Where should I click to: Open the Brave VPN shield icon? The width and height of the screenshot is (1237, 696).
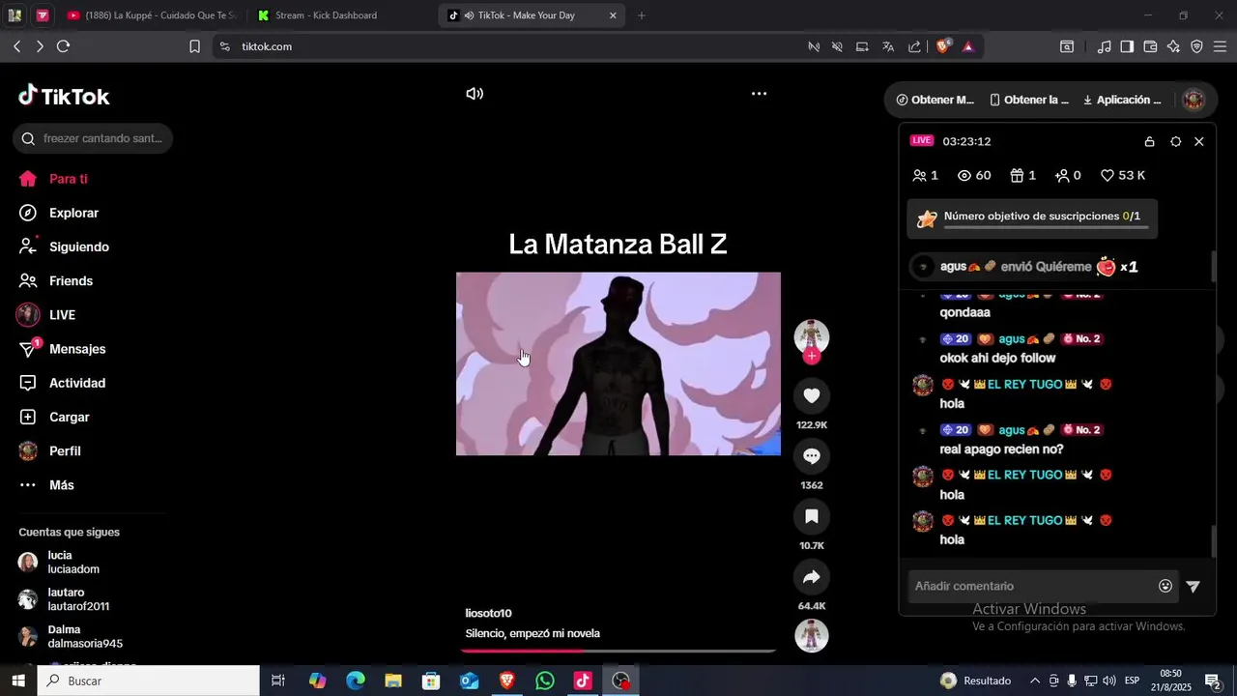(1196, 46)
